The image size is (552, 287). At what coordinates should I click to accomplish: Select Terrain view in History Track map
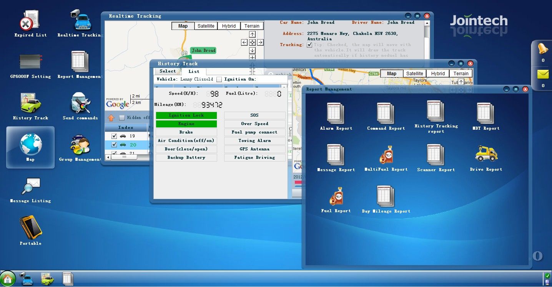pyautogui.click(x=461, y=74)
